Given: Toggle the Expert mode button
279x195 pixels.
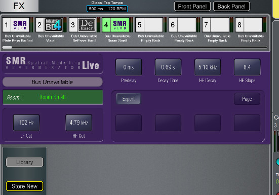Looking at the screenshot, I should point(128,99).
